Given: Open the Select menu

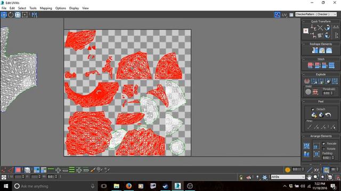Looking at the screenshot, I should coord(22,8).
